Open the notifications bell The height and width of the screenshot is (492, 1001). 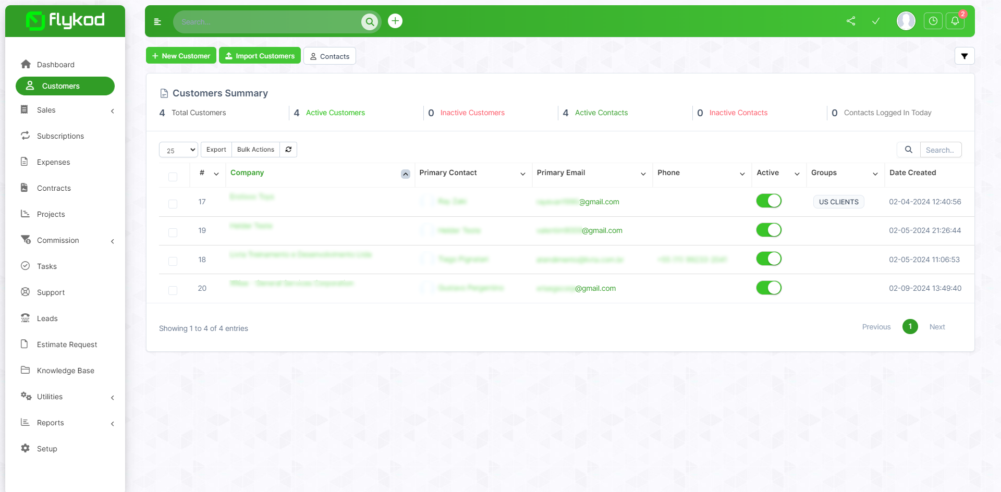click(955, 20)
